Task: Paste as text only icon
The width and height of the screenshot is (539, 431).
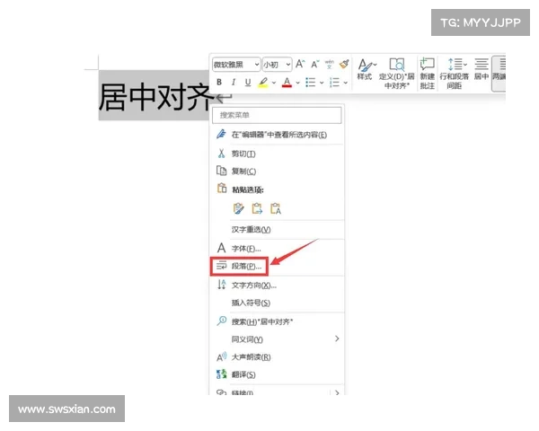Action: (276, 208)
